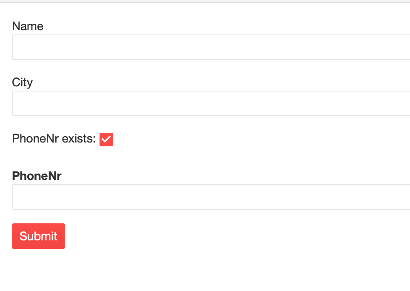Image resolution: width=410 pixels, height=291 pixels.
Task: Focus the input under bold PhoneNr heading
Action: click(x=211, y=197)
